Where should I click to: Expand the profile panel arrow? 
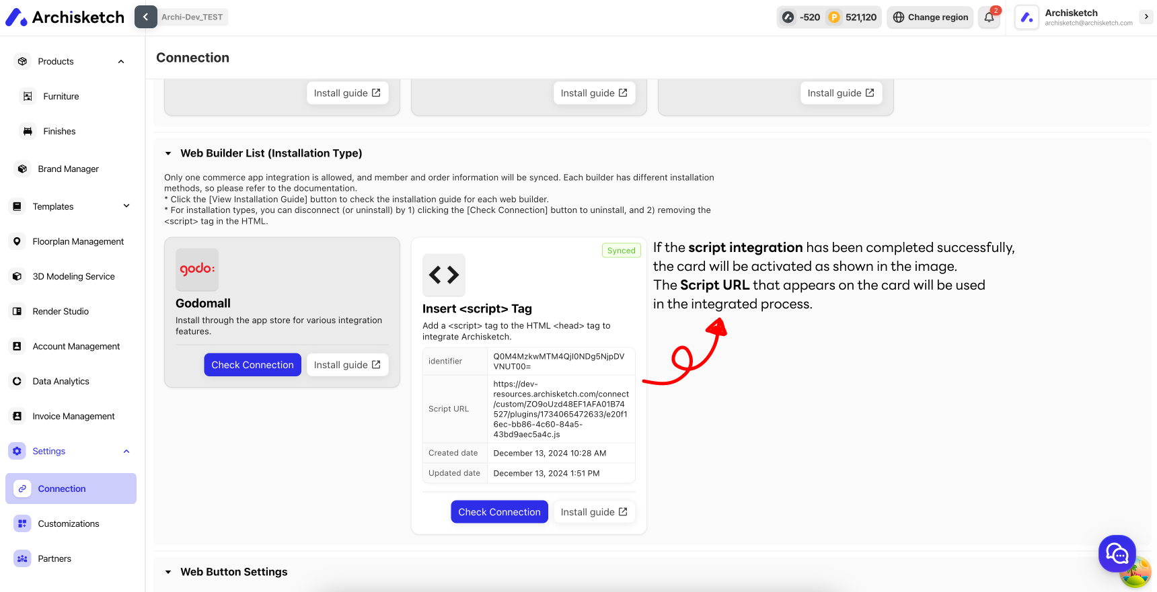[x=1146, y=16]
